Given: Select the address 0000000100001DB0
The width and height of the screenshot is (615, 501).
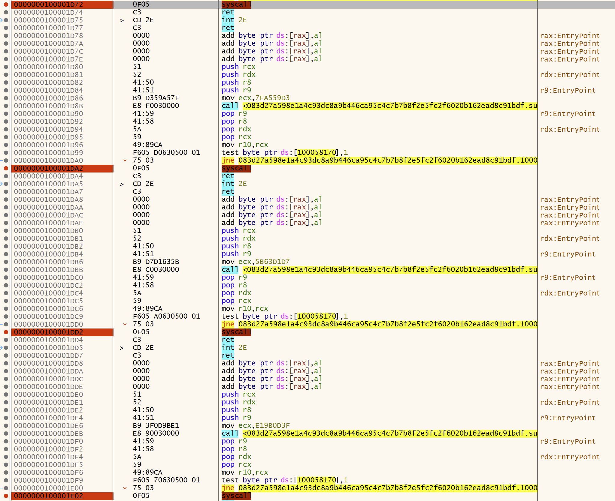Looking at the screenshot, I should tap(49, 231).
